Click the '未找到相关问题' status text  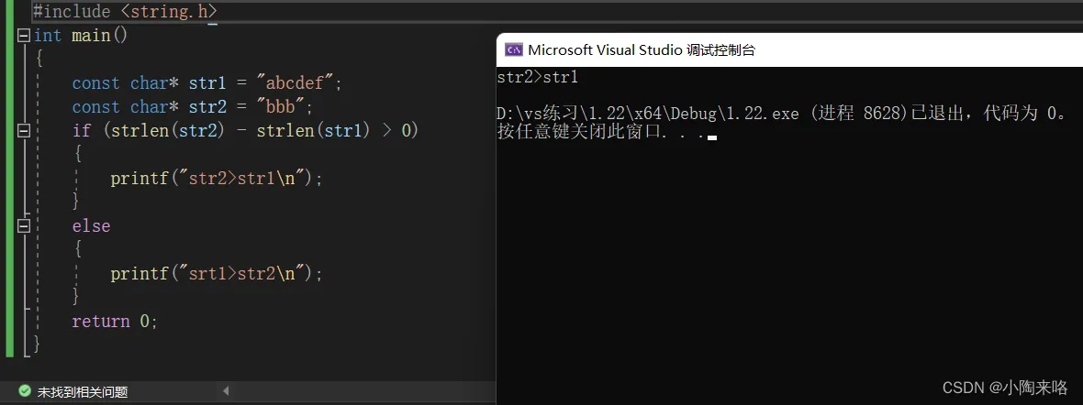83,391
